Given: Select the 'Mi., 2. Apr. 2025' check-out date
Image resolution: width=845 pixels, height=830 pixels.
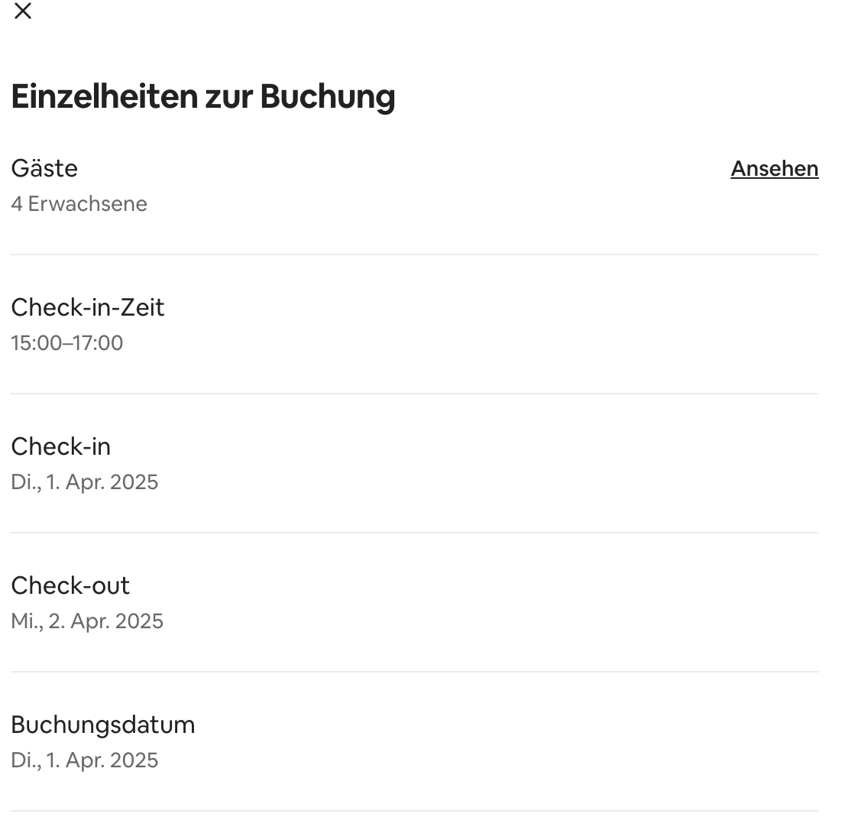Looking at the screenshot, I should [87, 621].
